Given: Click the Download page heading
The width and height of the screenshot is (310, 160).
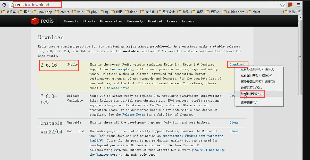Looking at the screenshot, I should 51,37.
